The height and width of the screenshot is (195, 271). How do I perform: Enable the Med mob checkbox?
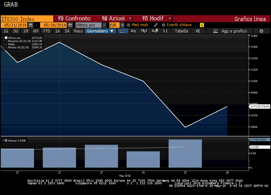(129, 25)
